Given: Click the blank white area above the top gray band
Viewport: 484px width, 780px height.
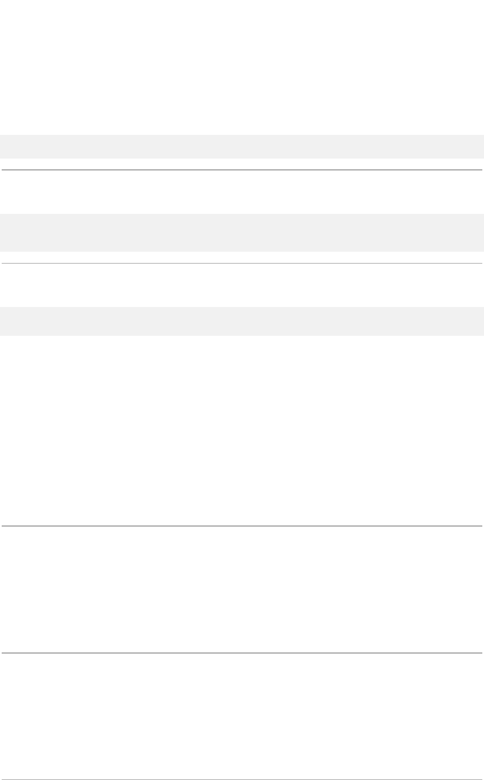Looking at the screenshot, I should coord(242,68).
